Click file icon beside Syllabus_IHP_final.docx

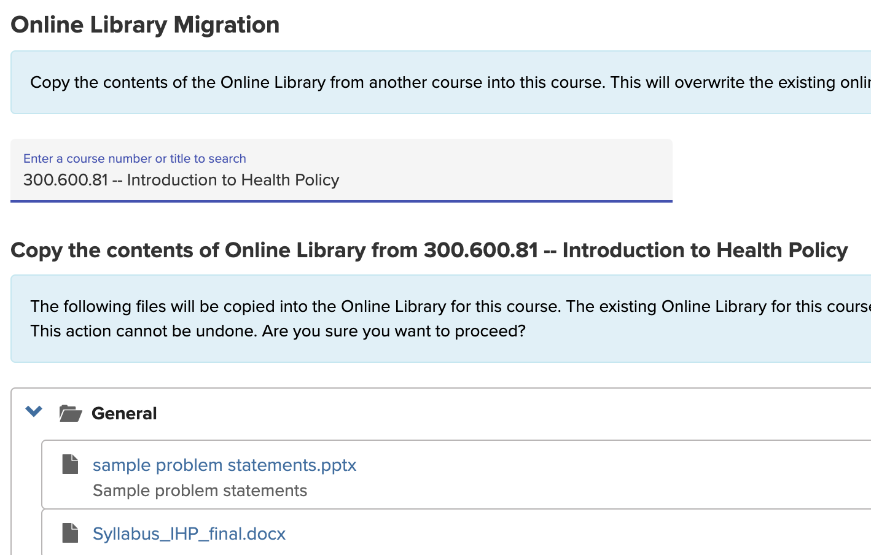[x=71, y=533]
